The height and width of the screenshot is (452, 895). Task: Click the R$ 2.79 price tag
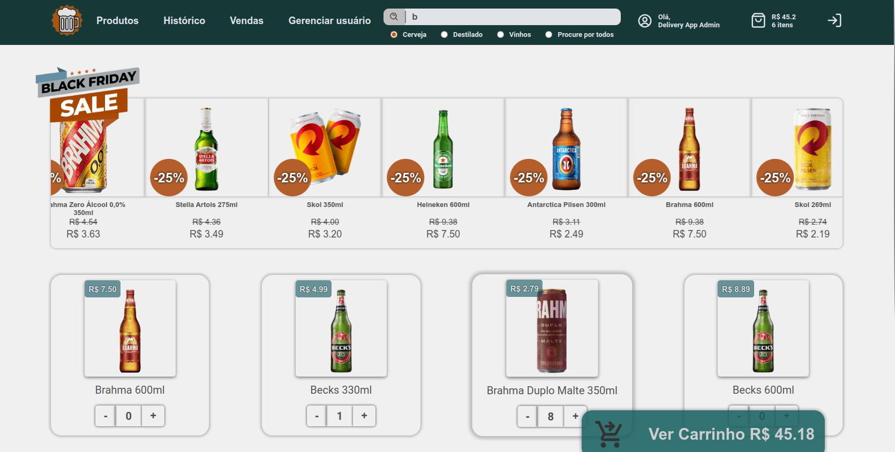click(524, 288)
